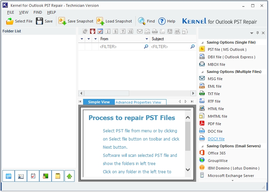
Task: Click Save Snapshot in the toolbar
Action: pos(76,21)
